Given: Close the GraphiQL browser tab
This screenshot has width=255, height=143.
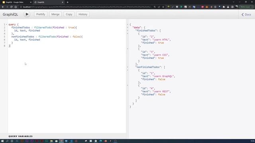Looking at the screenshot, I should coord(63,2).
